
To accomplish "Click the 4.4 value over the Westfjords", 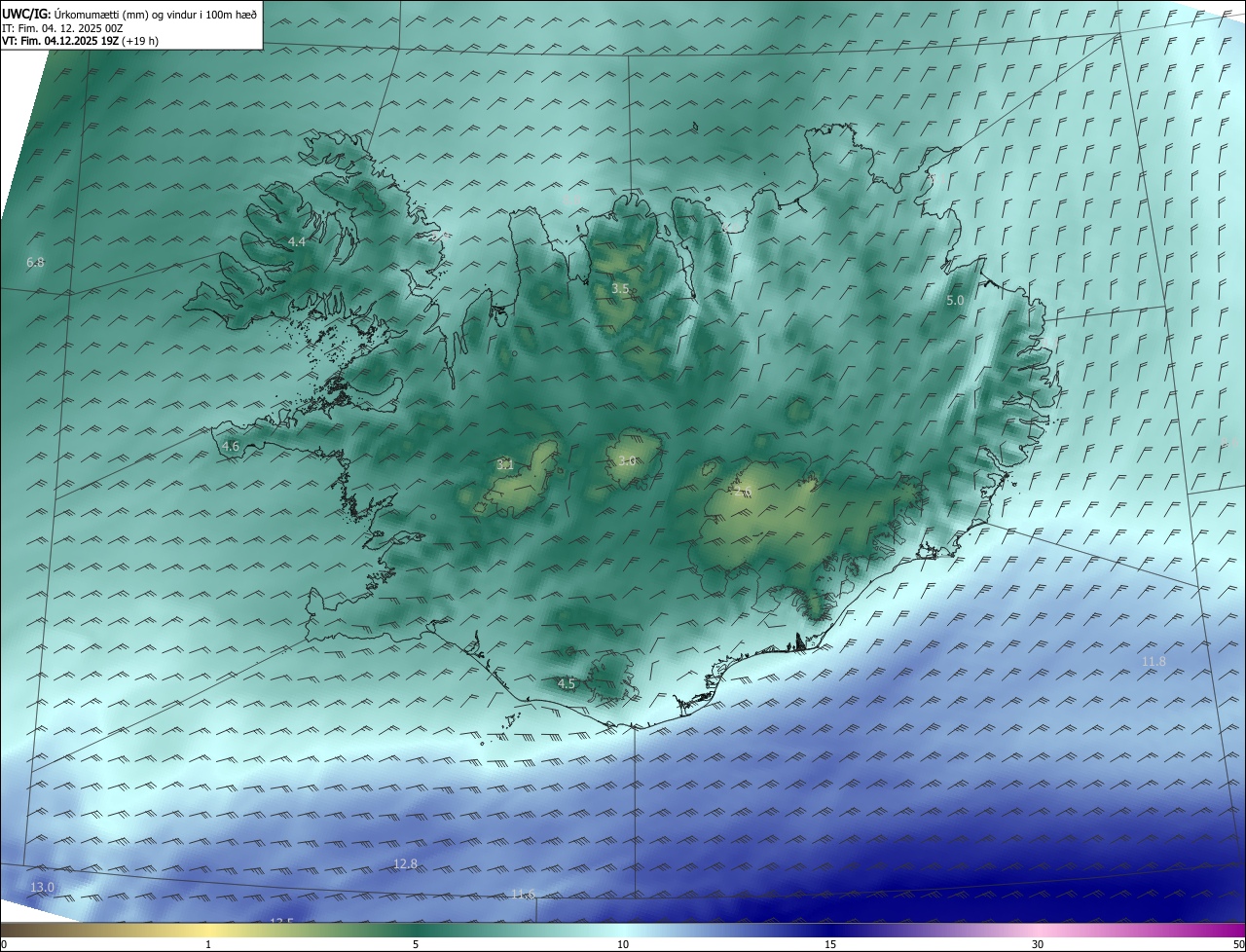I will coord(297,241).
